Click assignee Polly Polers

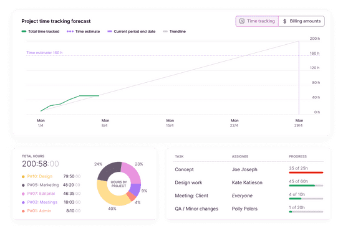click(244, 209)
